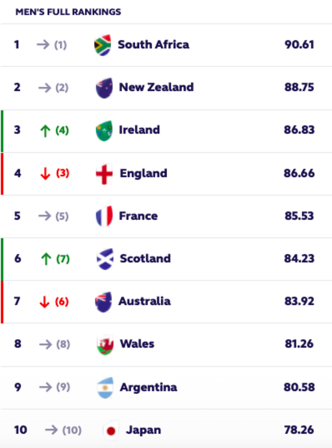The width and height of the screenshot is (332, 448).
Task: Click Japan's points value 78.26
Action: [x=299, y=430]
